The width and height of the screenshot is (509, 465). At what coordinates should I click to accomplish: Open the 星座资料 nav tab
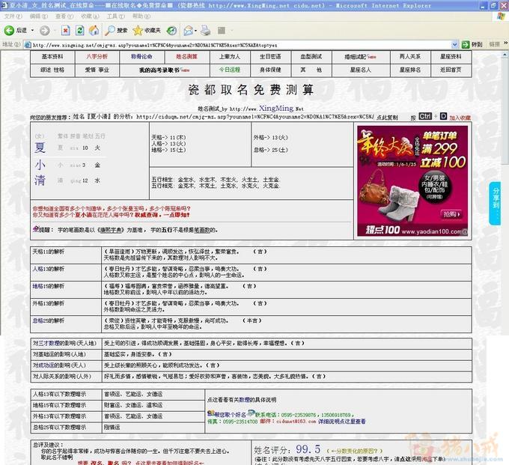tap(451, 56)
